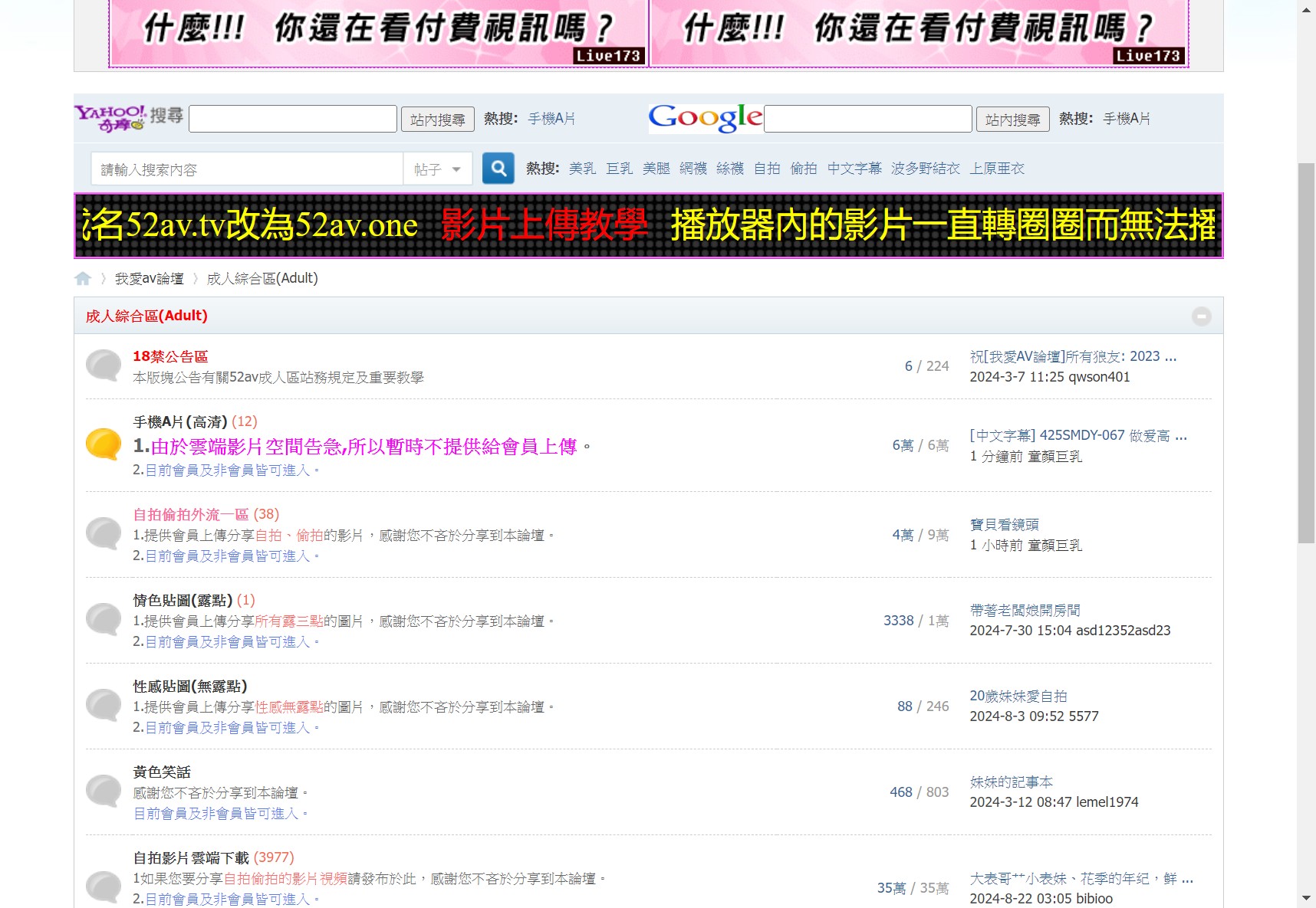Click the Yahoo奇摩 search logo
This screenshot has width=1316, height=908.
point(129,119)
